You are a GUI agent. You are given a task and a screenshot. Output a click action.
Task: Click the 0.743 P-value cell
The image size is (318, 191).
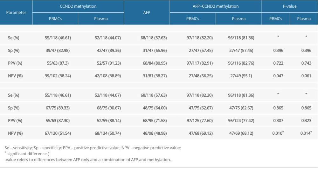(304, 63)
